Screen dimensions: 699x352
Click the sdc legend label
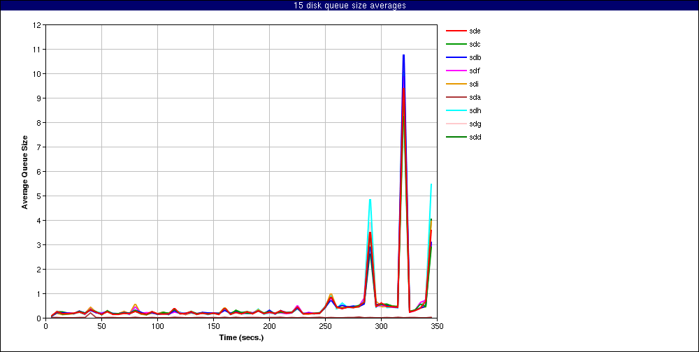[475, 44]
